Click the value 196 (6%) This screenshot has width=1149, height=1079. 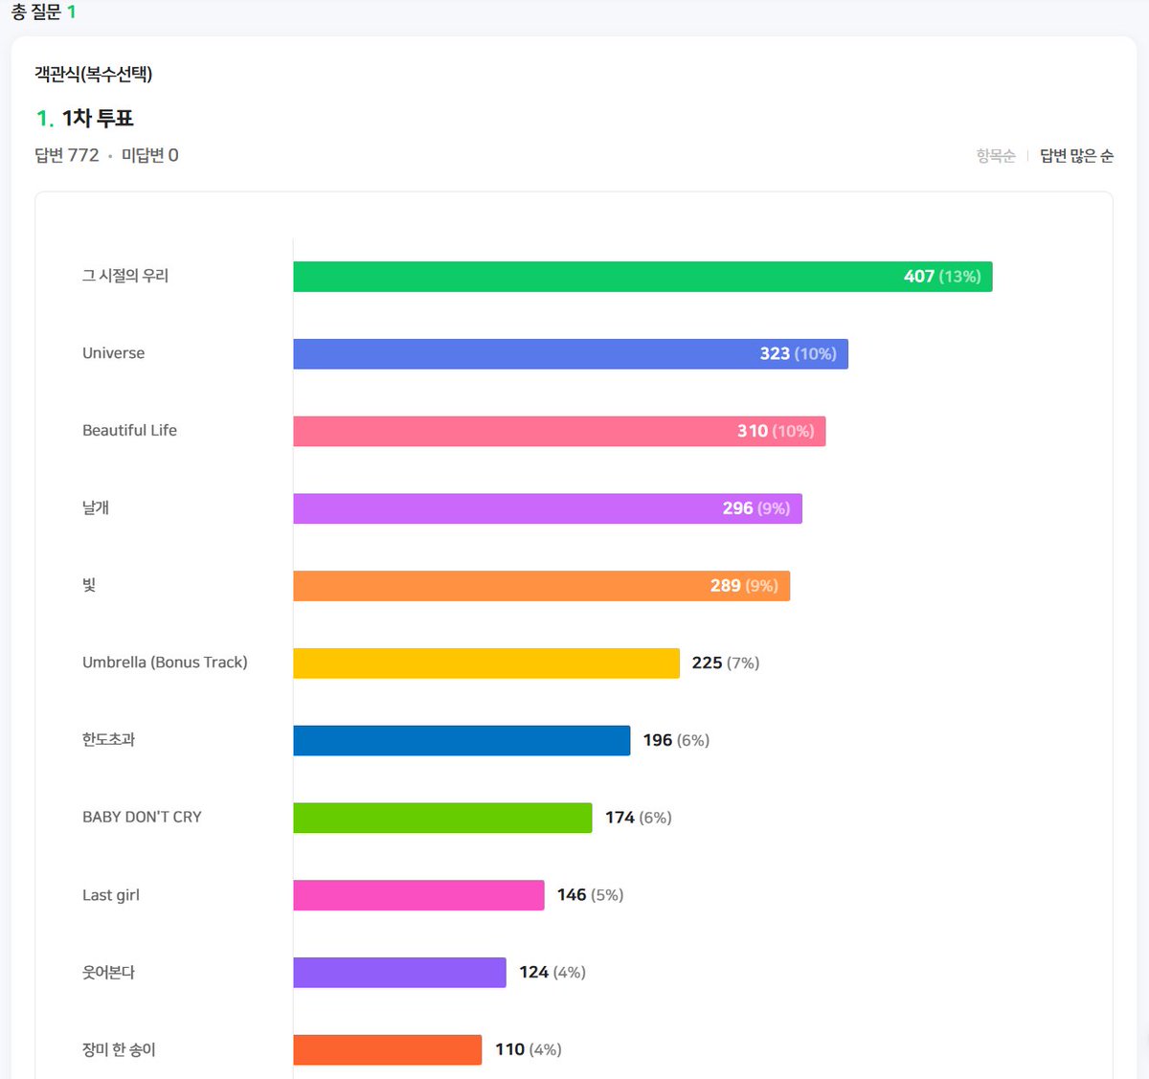(x=676, y=741)
